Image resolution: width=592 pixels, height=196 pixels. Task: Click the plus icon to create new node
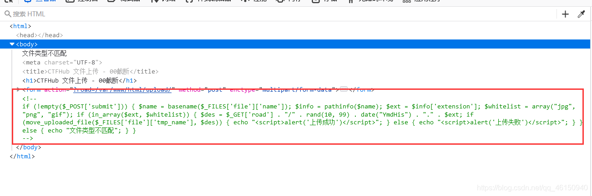click(x=565, y=14)
